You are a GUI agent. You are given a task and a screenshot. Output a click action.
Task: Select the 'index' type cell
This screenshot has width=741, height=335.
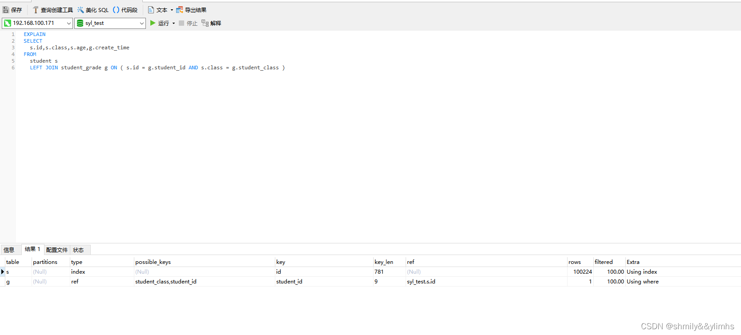pos(102,272)
